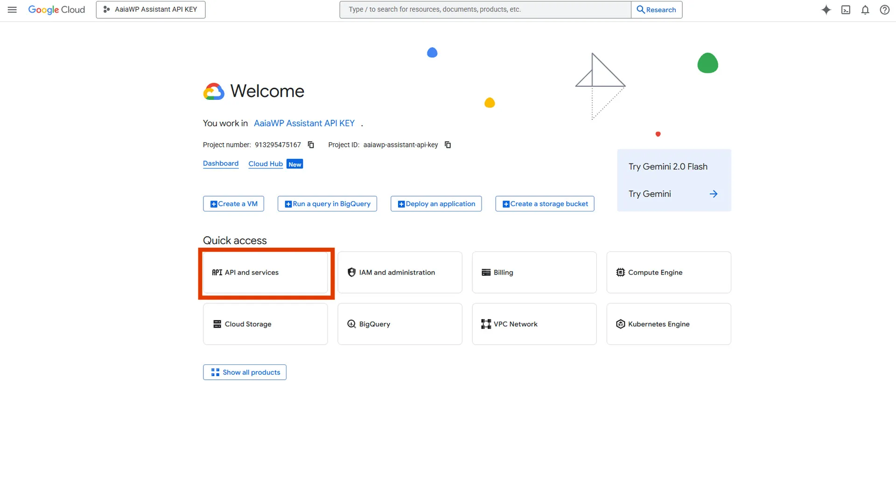Screen dimensions: 896x504
Task: Open the Cloud Hub link
Action: tap(266, 164)
